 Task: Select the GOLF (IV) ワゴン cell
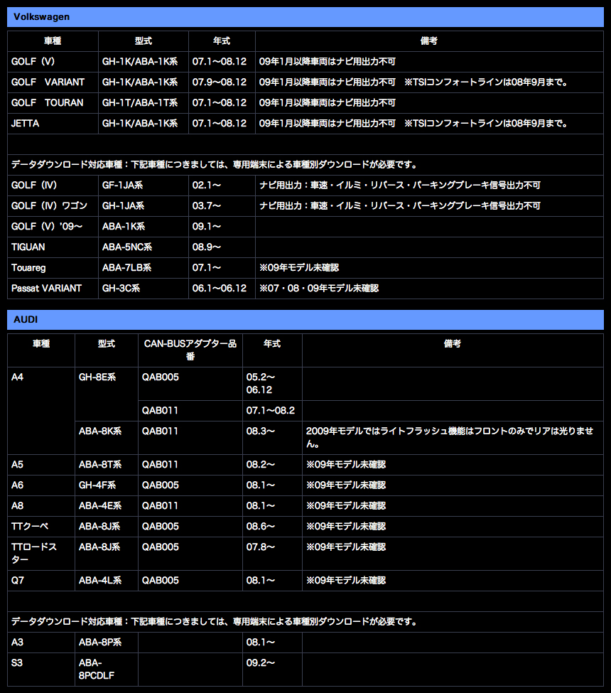click(53, 206)
